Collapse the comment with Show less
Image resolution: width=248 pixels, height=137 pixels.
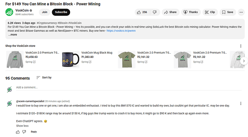point(22,126)
